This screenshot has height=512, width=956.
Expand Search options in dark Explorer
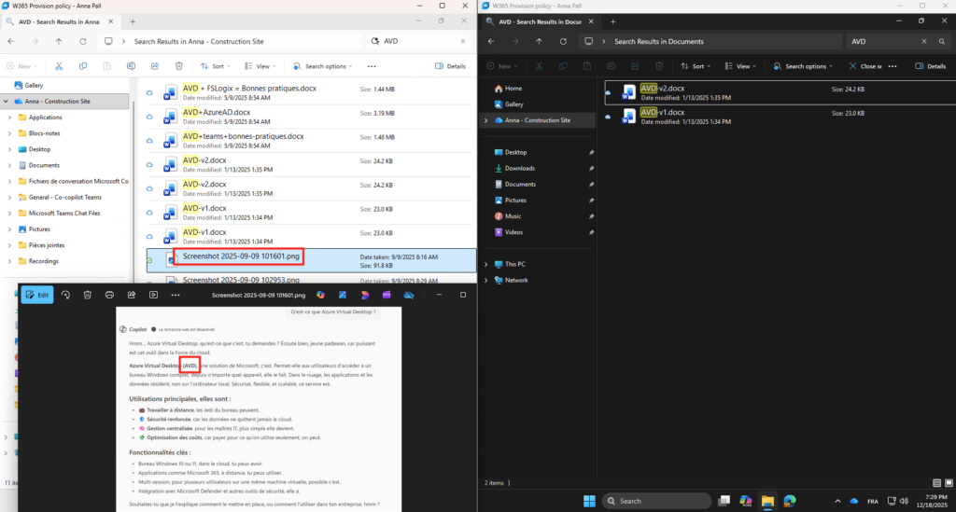tap(805, 66)
